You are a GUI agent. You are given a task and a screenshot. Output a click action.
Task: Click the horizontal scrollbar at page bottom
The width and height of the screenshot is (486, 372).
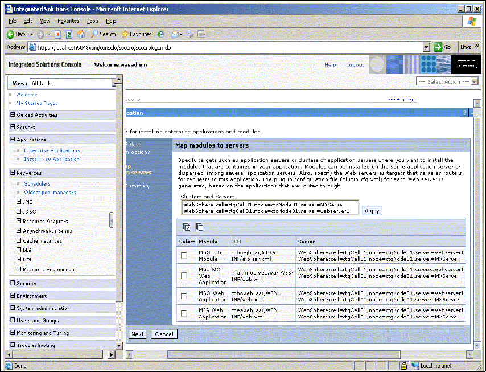coord(285,354)
